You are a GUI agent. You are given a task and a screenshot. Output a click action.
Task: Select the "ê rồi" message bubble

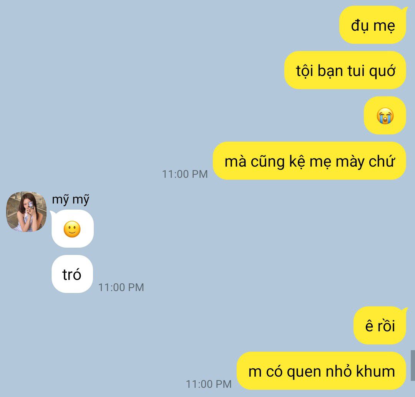coord(380,325)
